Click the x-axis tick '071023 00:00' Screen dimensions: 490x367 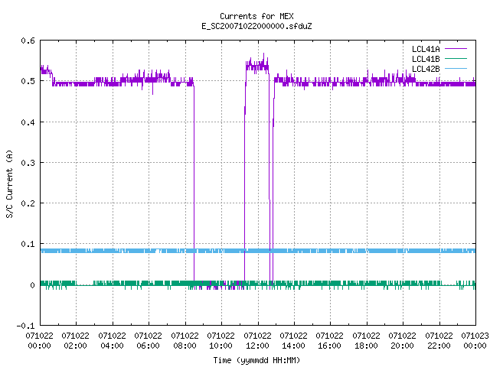[475, 340]
